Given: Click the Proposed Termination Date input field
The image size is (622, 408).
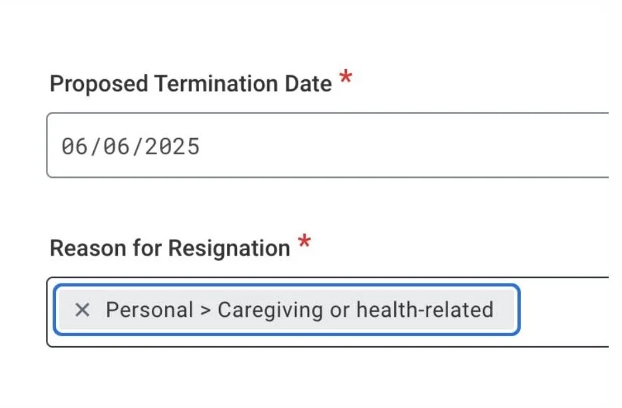Looking at the screenshot, I should [328, 145].
